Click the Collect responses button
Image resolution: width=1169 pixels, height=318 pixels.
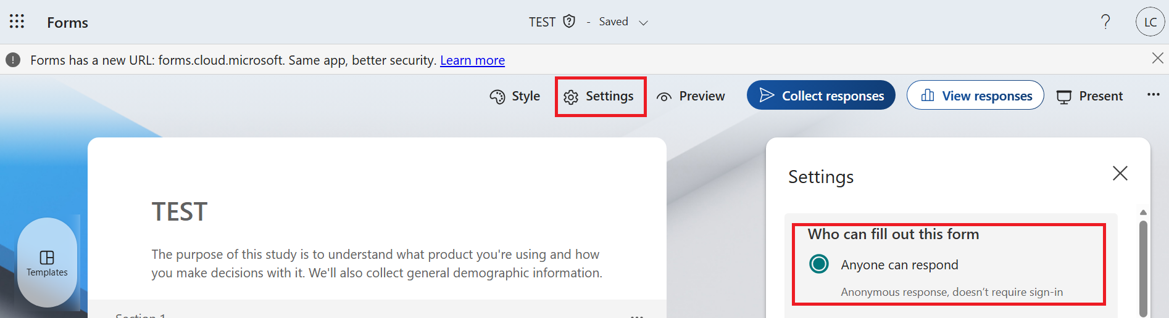click(821, 95)
